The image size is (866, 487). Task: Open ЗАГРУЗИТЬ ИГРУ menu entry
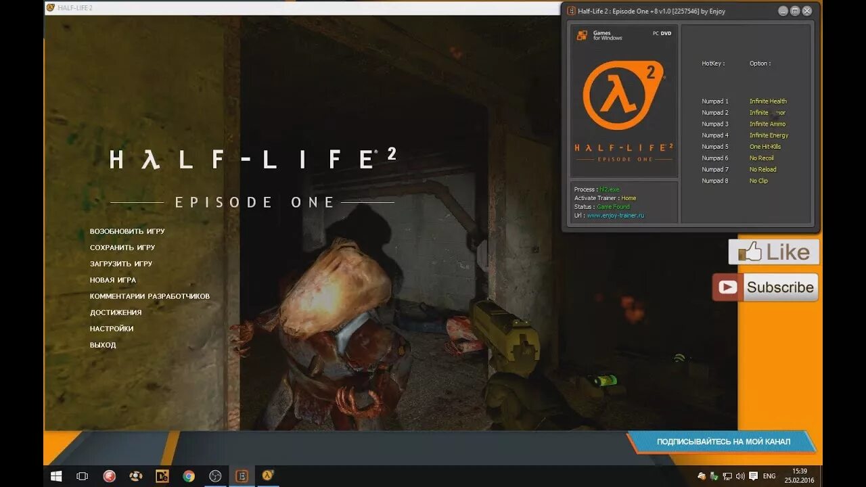(121, 264)
